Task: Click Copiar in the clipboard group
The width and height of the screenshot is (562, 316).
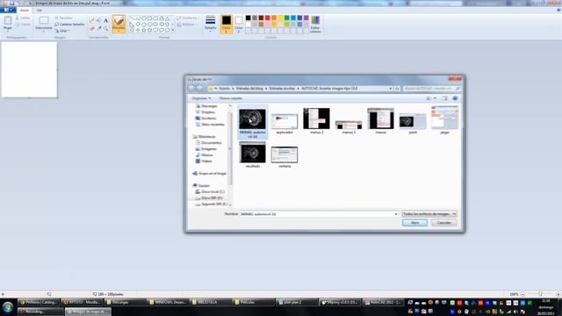Action: [23, 25]
